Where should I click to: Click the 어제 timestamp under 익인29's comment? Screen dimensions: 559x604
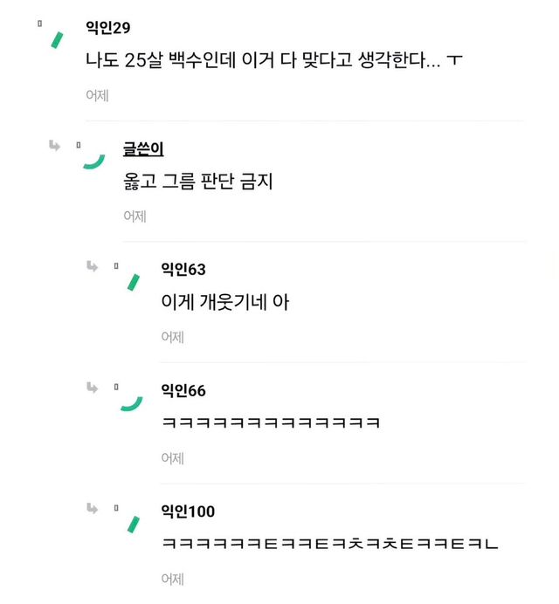tap(97, 95)
